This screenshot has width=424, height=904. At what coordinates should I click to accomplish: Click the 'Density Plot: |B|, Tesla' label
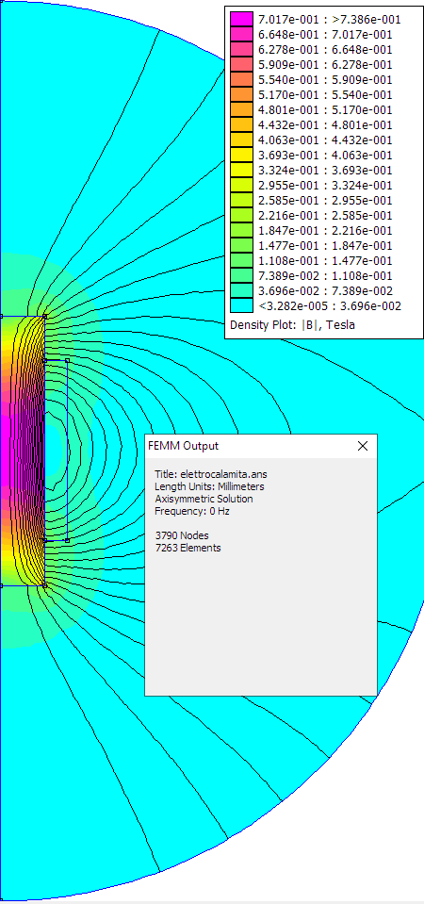point(292,325)
